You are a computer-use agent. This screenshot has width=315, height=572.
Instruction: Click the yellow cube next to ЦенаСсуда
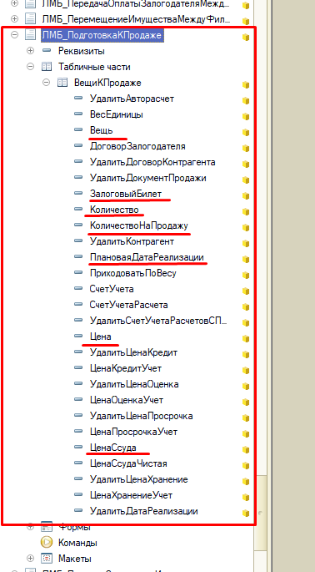(x=246, y=449)
